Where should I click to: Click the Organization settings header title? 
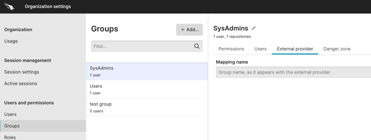click(x=48, y=6)
